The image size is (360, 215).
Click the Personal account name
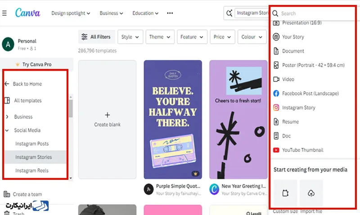(x=27, y=41)
